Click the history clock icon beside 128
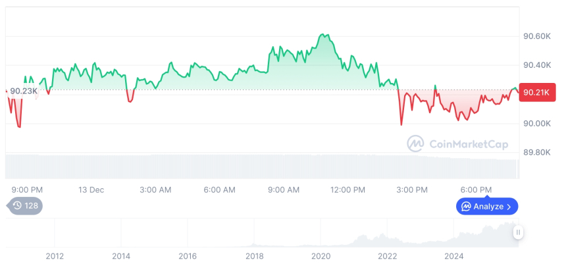The height and width of the screenshot is (264, 566). point(16,206)
